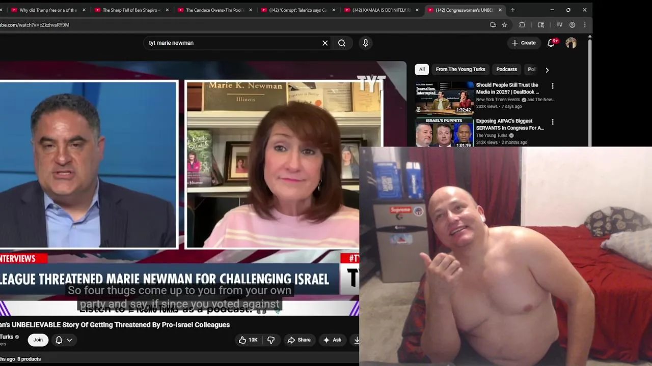The width and height of the screenshot is (652, 366).
Task: Join The Young Turks channel
Action: pos(38,340)
